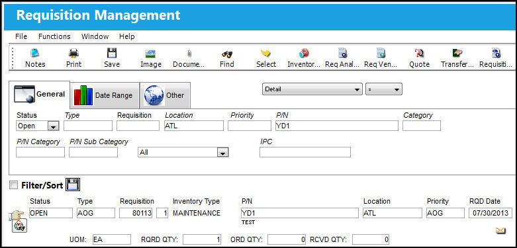
Task: Click the save icon beside Filter/Sort
Action: click(x=73, y=185)
